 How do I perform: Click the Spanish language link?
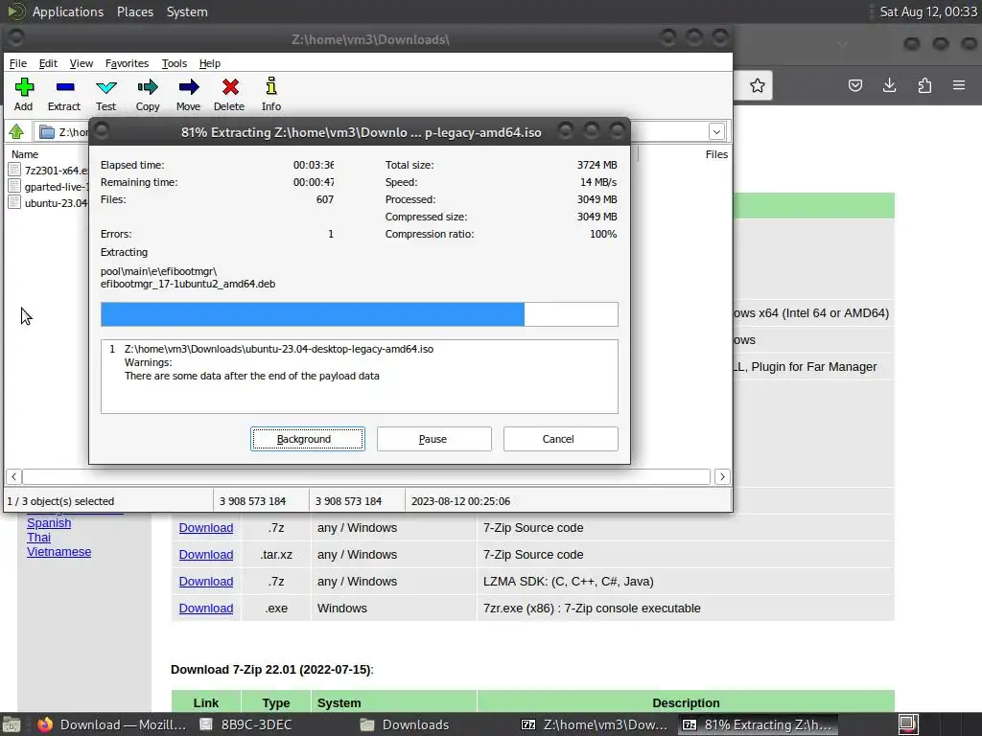coord(49,522)
